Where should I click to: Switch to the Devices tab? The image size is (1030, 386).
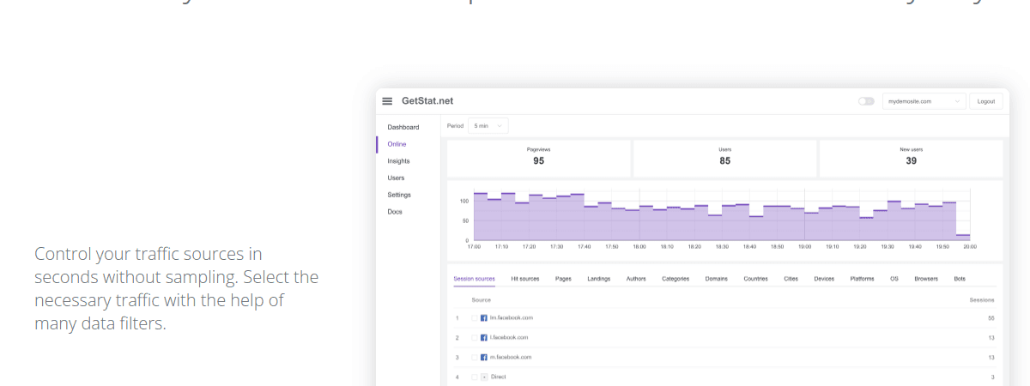pos(824,279)
